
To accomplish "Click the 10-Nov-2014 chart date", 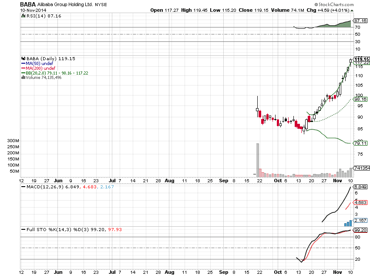I will click(33, 10).
